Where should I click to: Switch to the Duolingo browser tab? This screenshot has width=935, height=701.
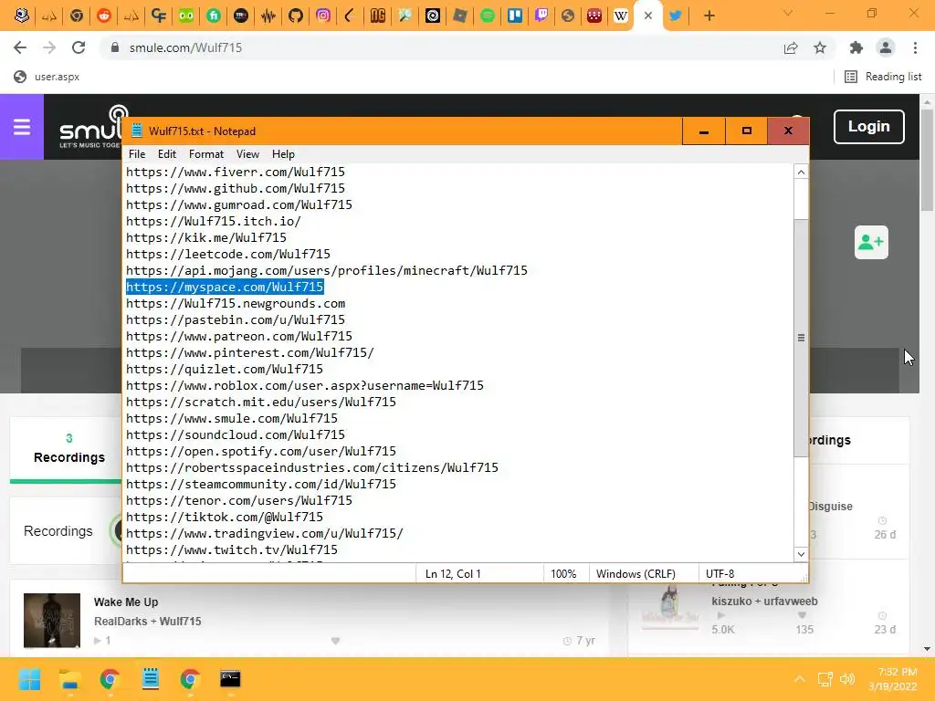(x=186, y=16)
